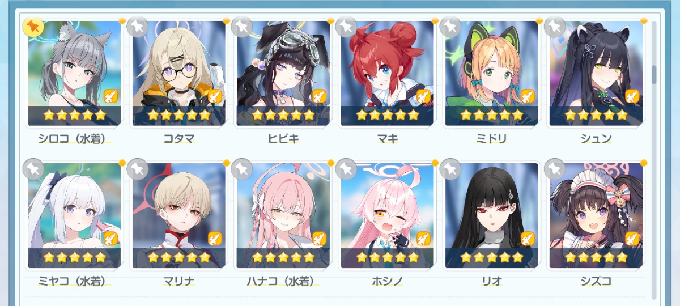Click the pin icon on シズコ card
The height and width of the screenshot is (306, 680).
554,169
